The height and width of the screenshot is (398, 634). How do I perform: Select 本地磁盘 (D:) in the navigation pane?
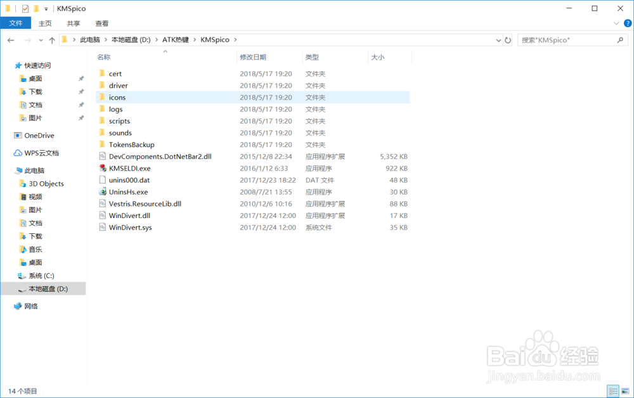43,288
